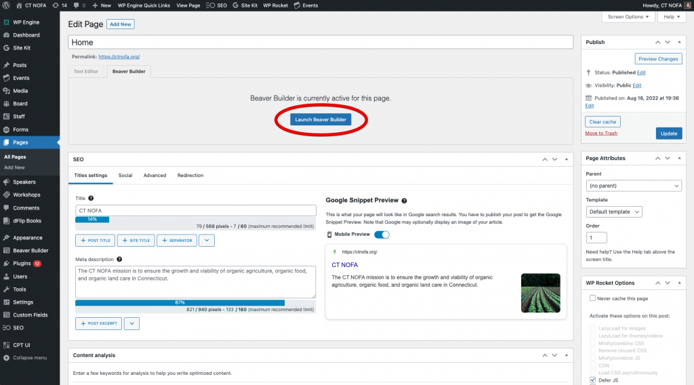Toggle Remove Unused CSS checkbox
The width and height of the screenshot is (694, 385).
pyautogui.click(x=592, y=350)
